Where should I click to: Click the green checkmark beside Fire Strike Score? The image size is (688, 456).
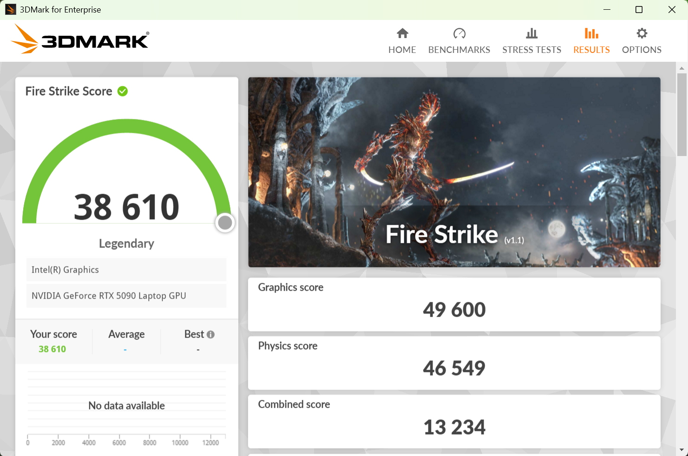(123, 91)
